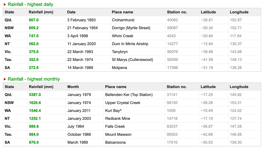Click station number 40062 for Crohamhurst
Image resolution: width=263 pixels, height=150 pixels.
(172, 20)
